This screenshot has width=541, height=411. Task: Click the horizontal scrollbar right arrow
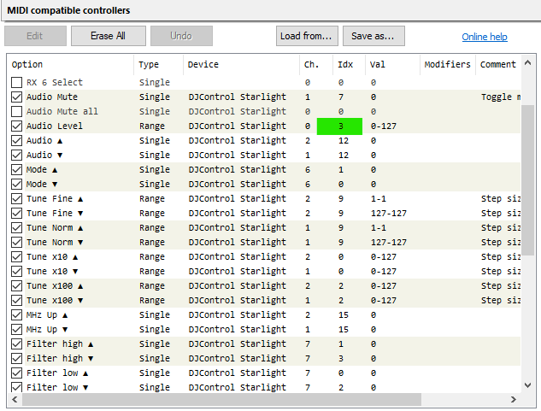(x=514, y=400)
